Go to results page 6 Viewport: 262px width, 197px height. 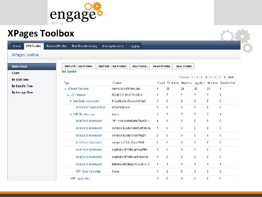click(215, 77)
